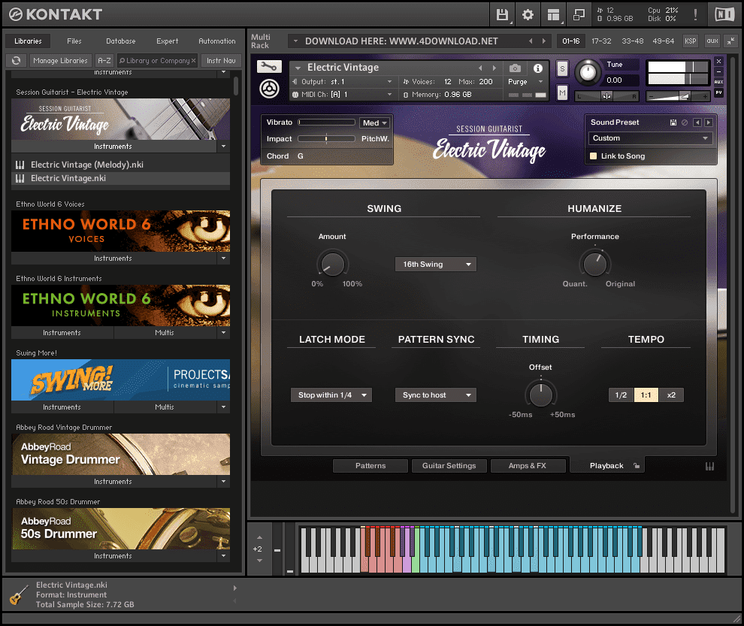This screenshot has height=626, width=744.
Task: Open the 16th Swing dropdown
Action: pos(435,264)
